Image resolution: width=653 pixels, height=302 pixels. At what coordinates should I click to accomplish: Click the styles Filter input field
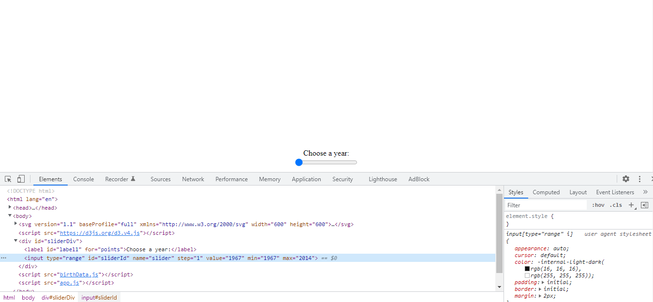coord(546,205)
